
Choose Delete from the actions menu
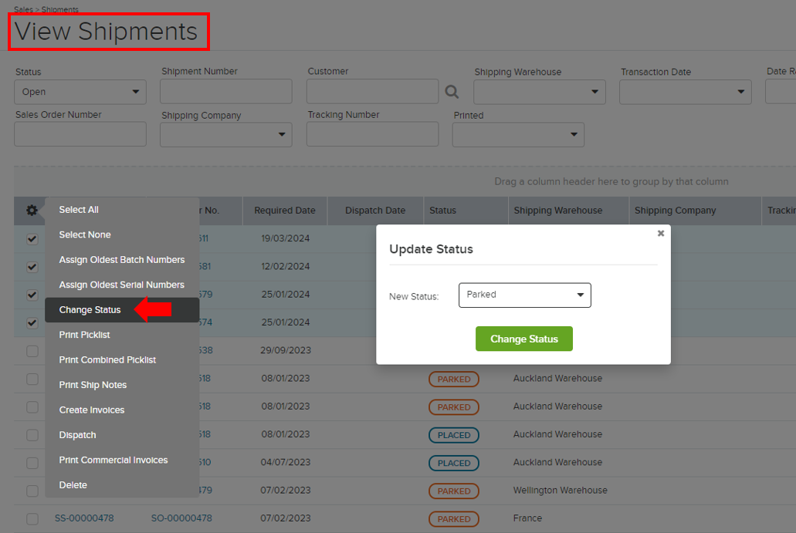tap(73, 484)
